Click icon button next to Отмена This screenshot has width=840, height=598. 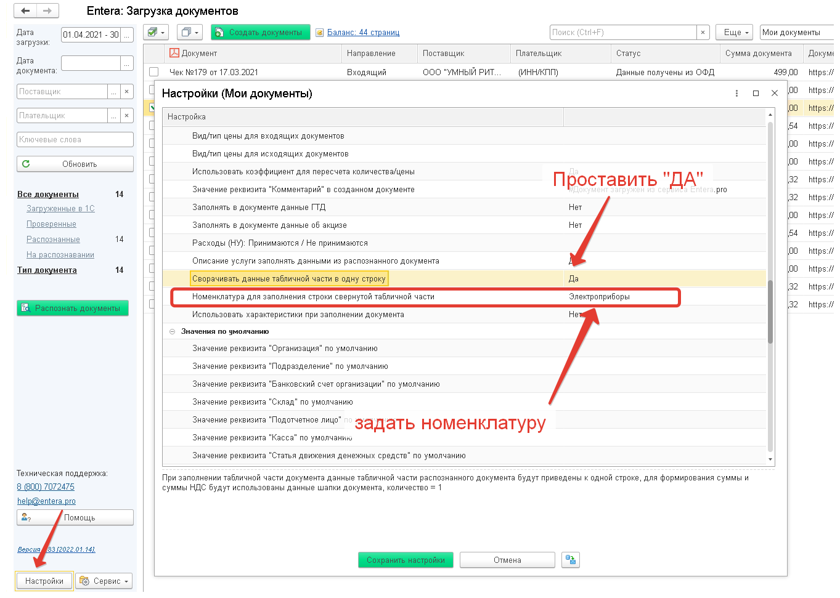tap(571, 560)
